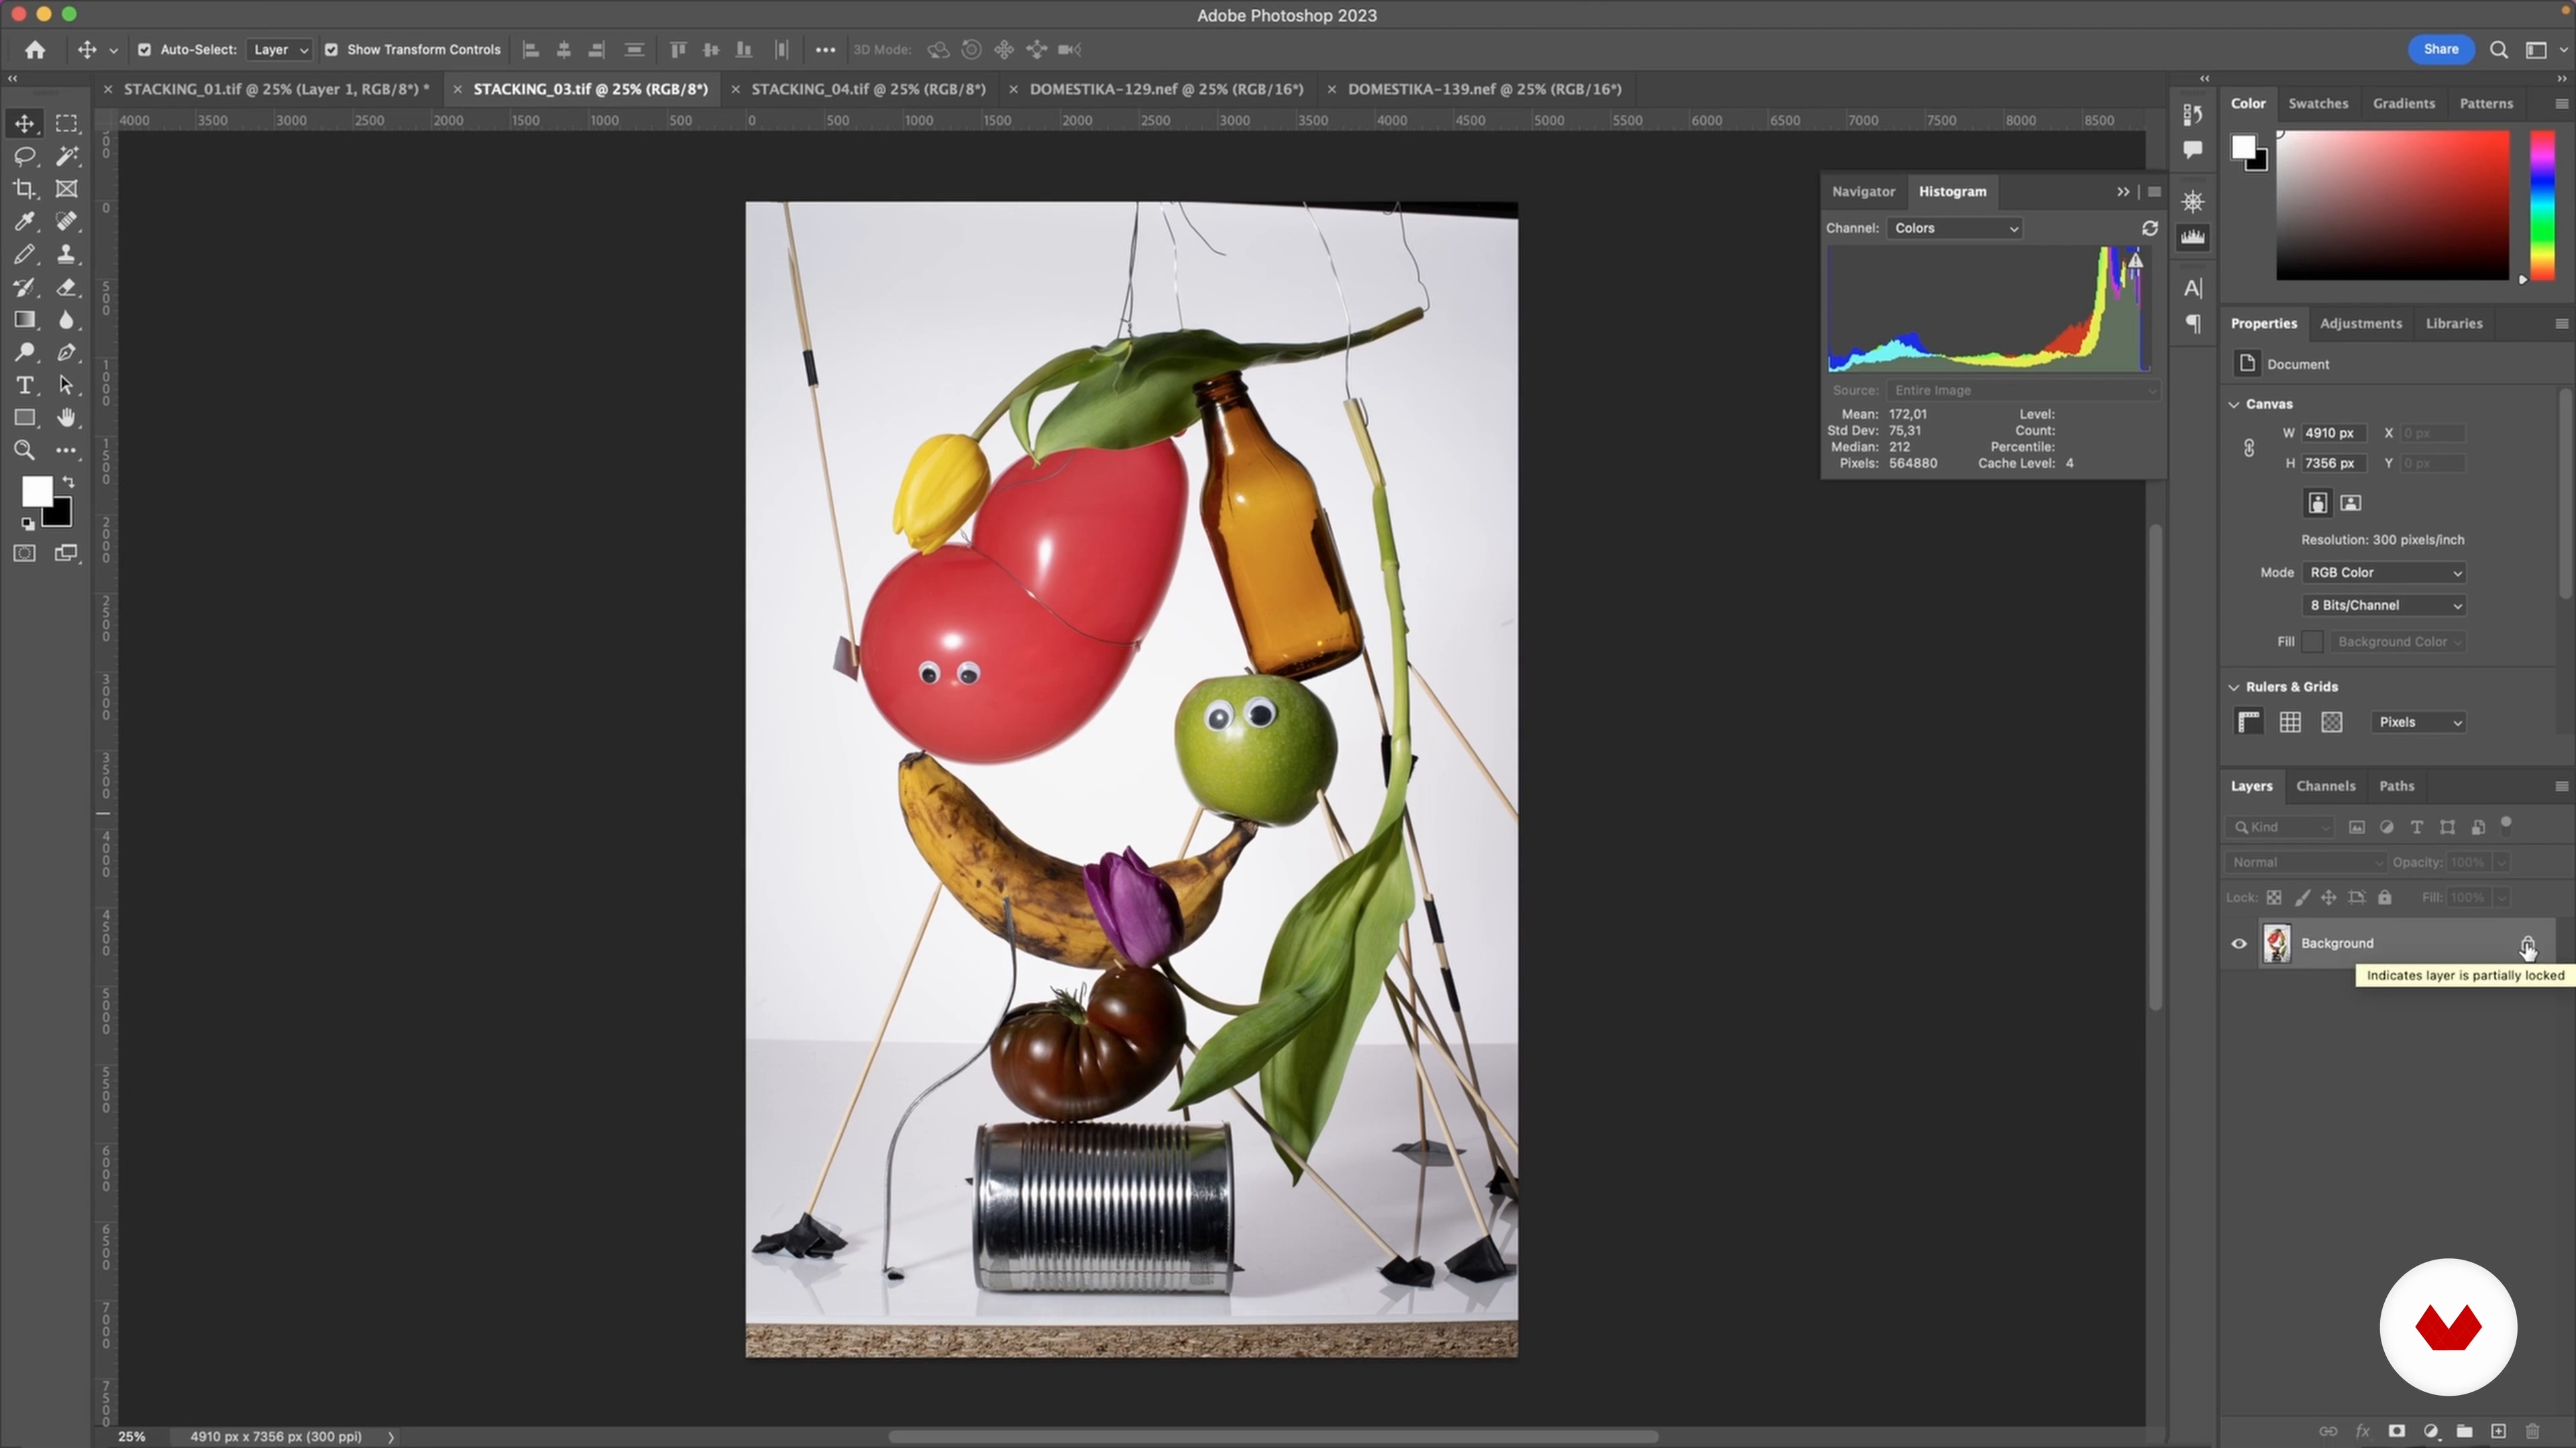Toggle Quick Mask mode
This screenshot has width=2576, height=1448.
[24, 554]
